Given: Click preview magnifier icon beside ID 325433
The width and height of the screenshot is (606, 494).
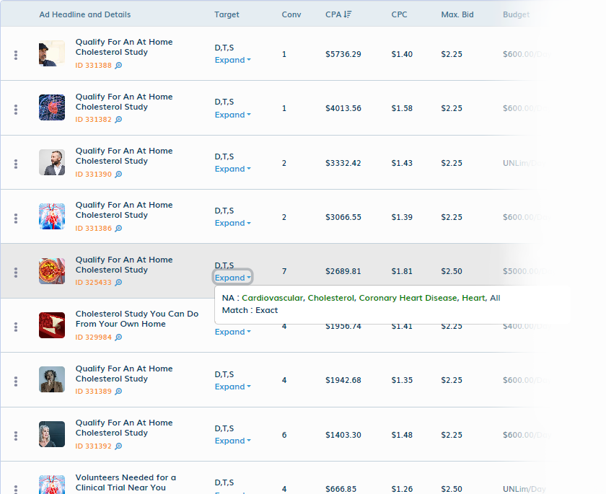Looking at the screenshot, I should (118, 283).
